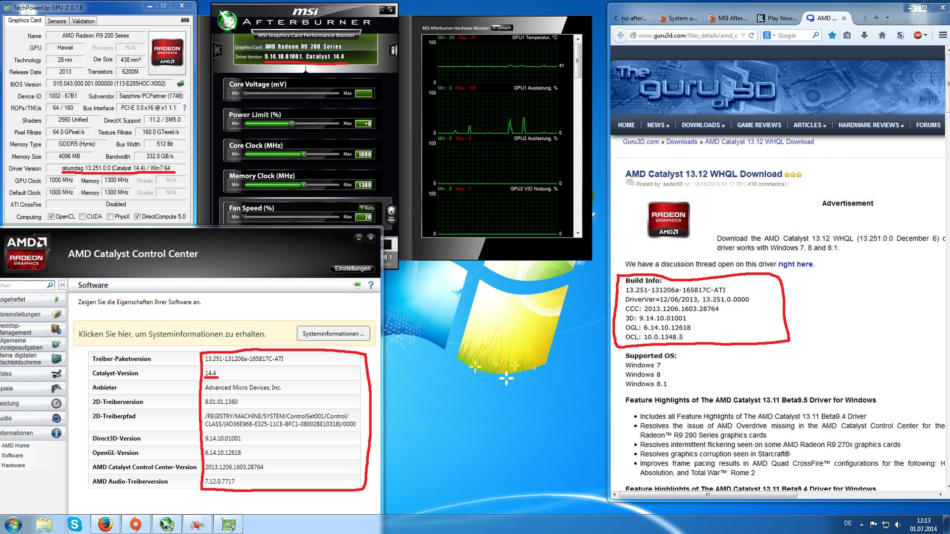Open Skype from the taskbar
The height and width of the screenshot is (534, 950).
(x=75, y=524)
